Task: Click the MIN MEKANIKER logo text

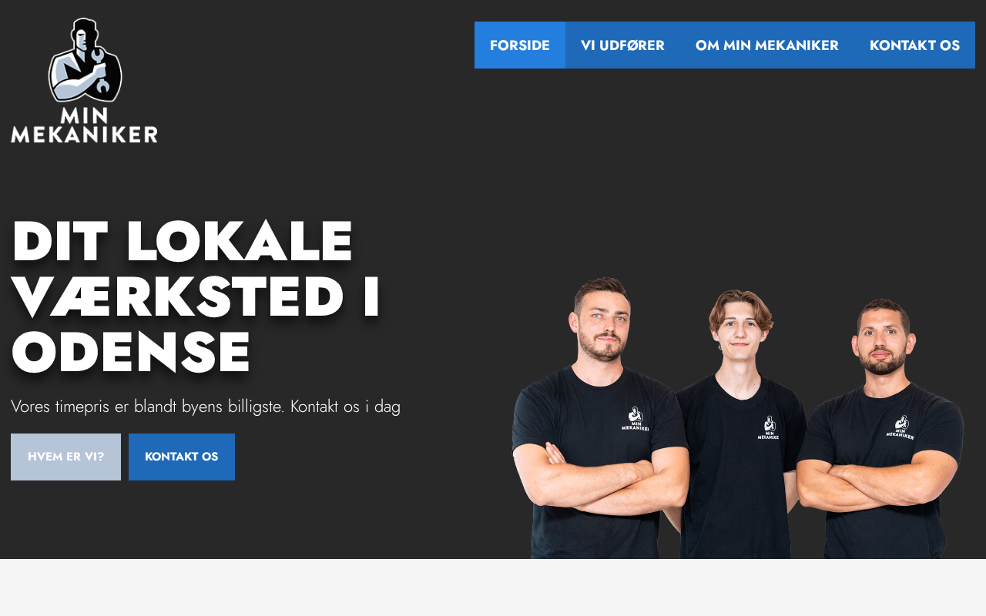Action: click(x=84, y=125)
